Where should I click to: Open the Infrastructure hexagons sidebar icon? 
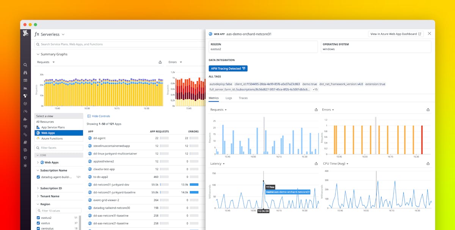point(25,96)
